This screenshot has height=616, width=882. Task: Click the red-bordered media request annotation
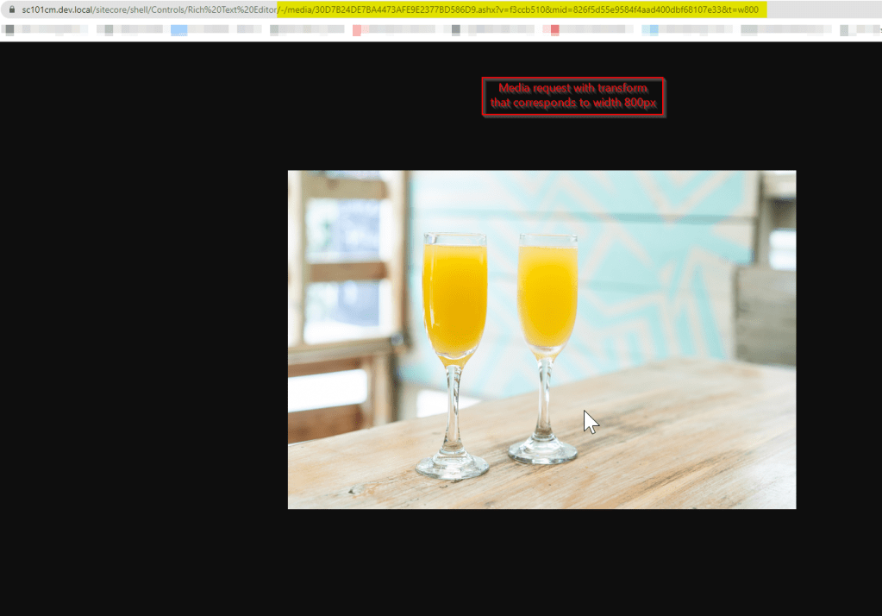point(573,97)
